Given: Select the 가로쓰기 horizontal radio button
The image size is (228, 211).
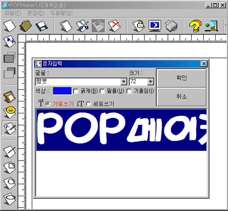Looking at the screenshot, I should [x=48, y=104].
